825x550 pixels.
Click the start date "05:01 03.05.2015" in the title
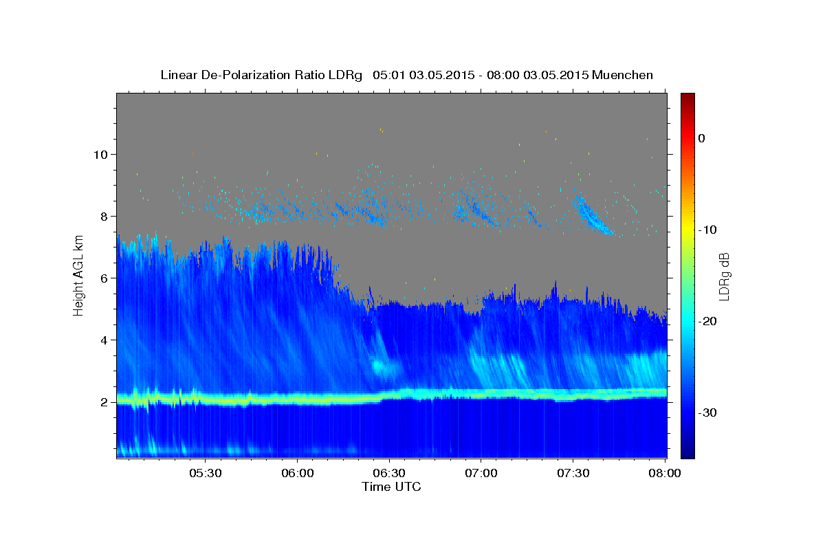pyautogui.click(x=423, y=75)
